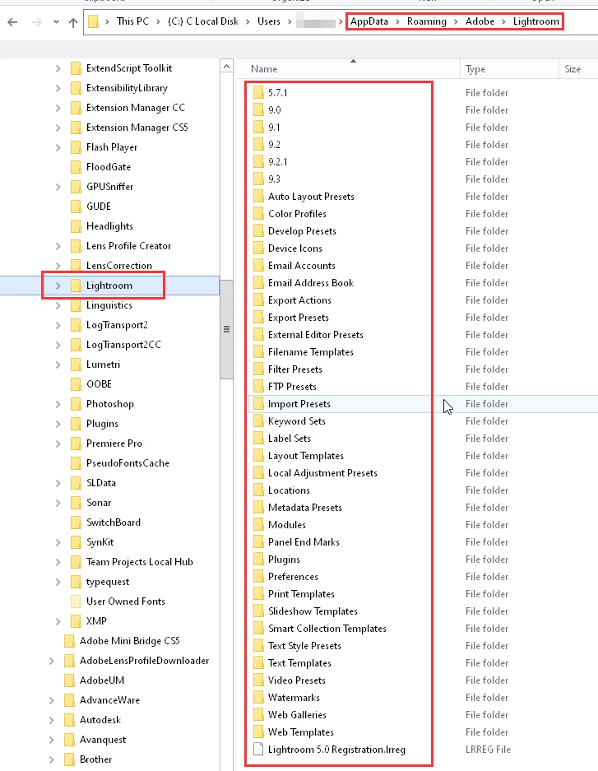The image size is (598, 771).
Task: Click the 5.7.1 folder icon
Action: (x=258, y=92)
